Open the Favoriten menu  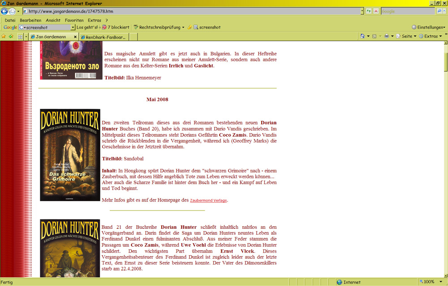click(x=74, y=20)
